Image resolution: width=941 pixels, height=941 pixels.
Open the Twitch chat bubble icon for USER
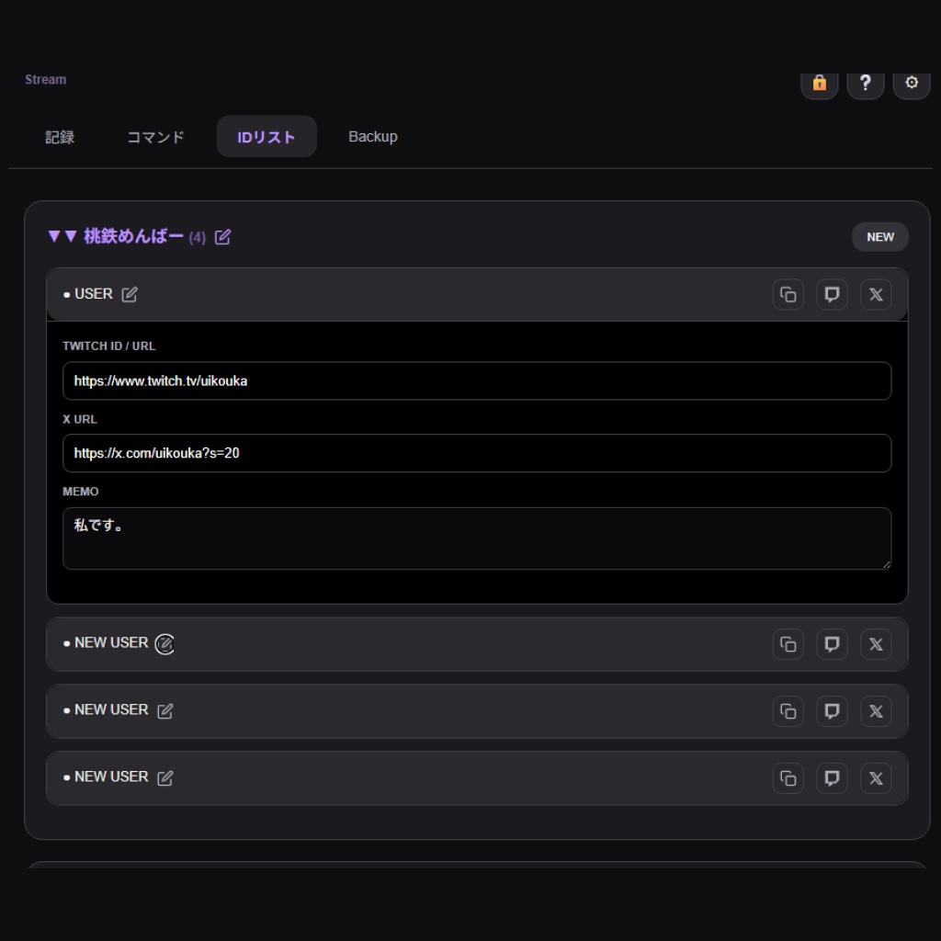point(832,294)
